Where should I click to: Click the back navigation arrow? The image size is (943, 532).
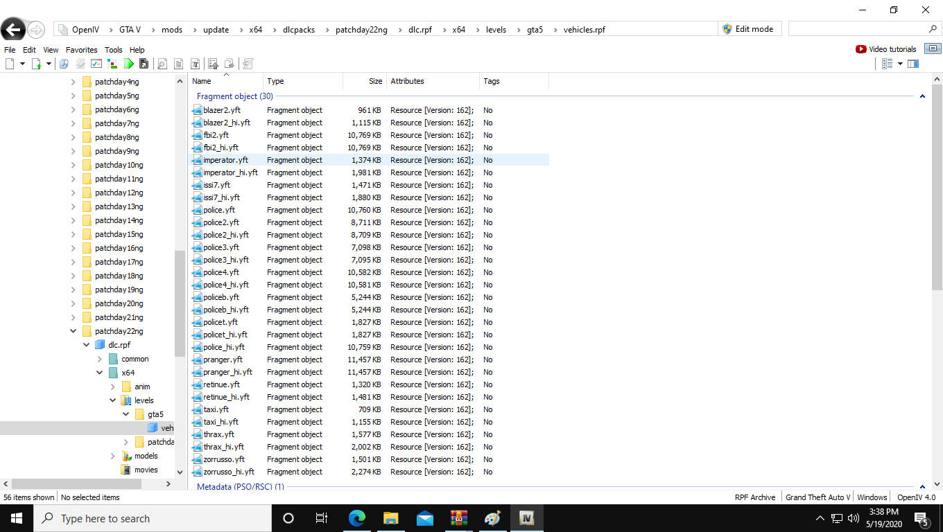click(x=13, y=29)
